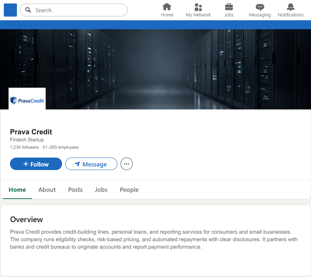
Task: Message Prava Credit
Action: 91,164
